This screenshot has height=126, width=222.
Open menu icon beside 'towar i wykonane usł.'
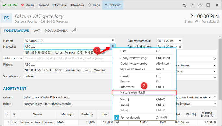215,97
